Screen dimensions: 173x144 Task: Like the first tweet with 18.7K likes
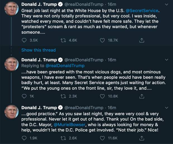coord(102,40)
